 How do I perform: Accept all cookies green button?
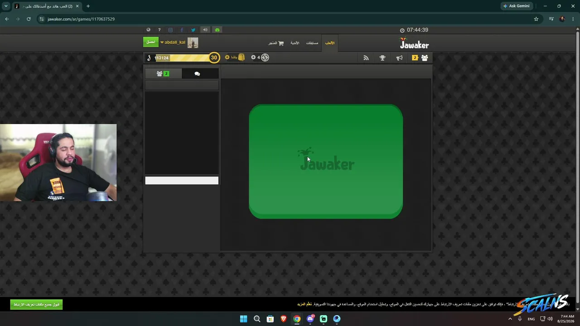(x=36, y=305)
